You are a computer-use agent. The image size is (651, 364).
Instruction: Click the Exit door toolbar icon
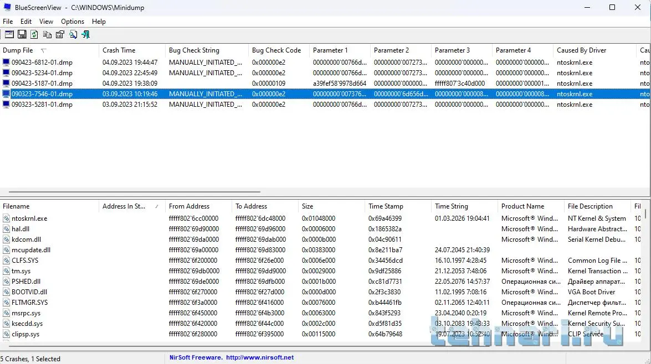point(85,34)
